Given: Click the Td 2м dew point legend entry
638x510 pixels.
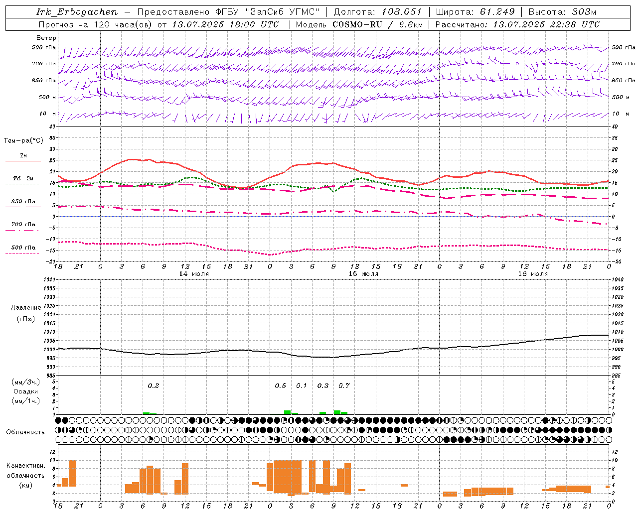Looking at the screenshot, I should [x=23, y=180].
